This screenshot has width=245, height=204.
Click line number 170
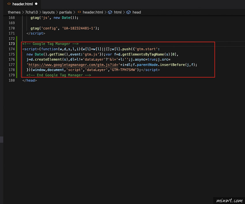[x=12, y=28]
